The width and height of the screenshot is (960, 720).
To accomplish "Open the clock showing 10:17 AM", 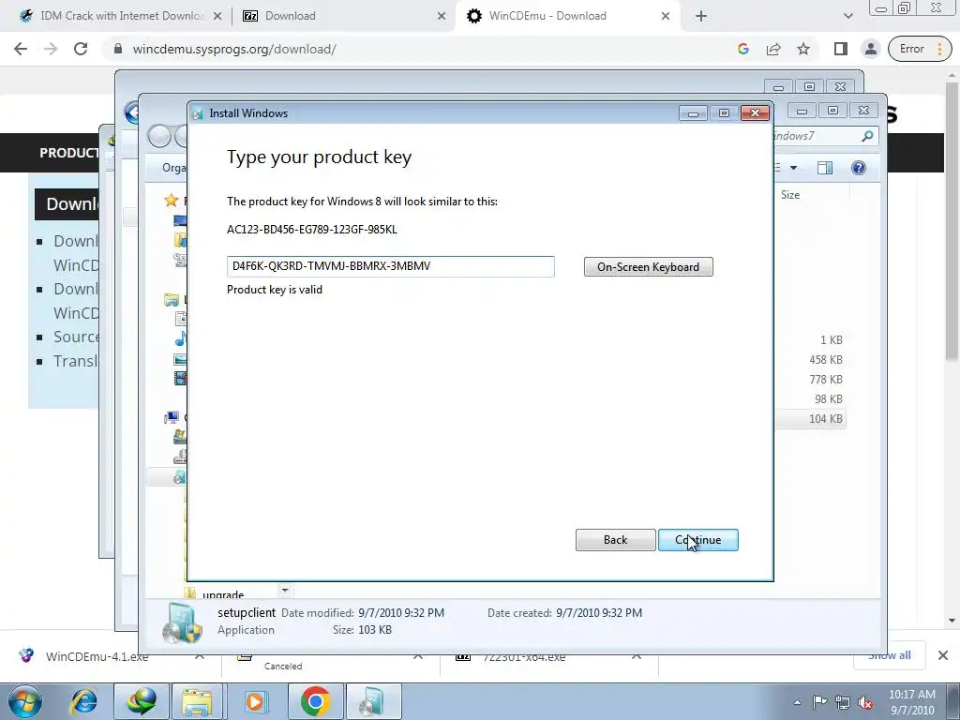I will tap(912, 702).
